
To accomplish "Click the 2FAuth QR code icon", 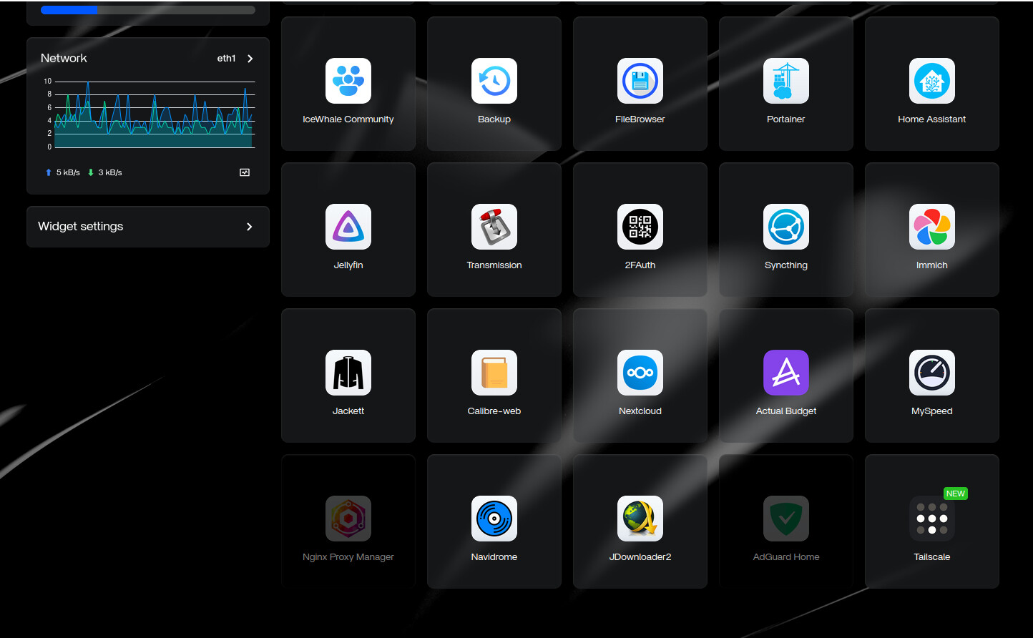I will [640, 227].
